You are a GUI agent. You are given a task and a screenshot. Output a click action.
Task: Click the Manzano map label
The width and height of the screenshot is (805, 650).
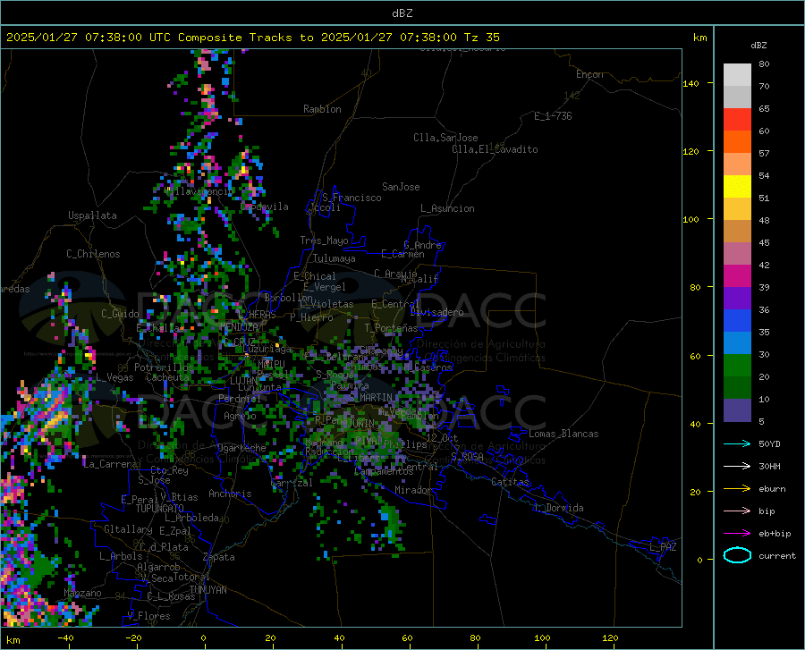tap(82, 593)
